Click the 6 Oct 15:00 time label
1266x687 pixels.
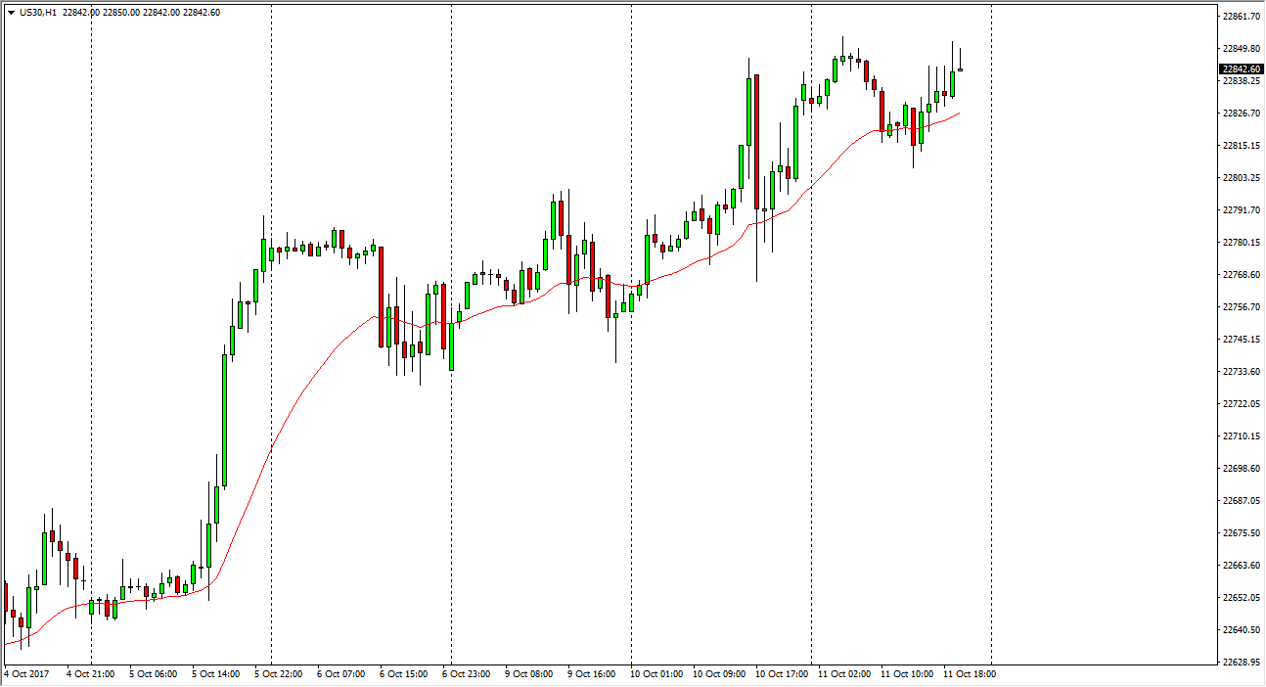tap(403, 674)
